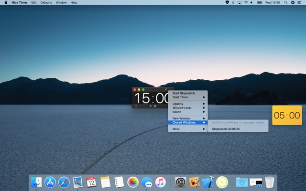Open the Mail stamp icon in the Dock
Image resolution: width=306 pixels, height=191 pixels.
point(77,182)
